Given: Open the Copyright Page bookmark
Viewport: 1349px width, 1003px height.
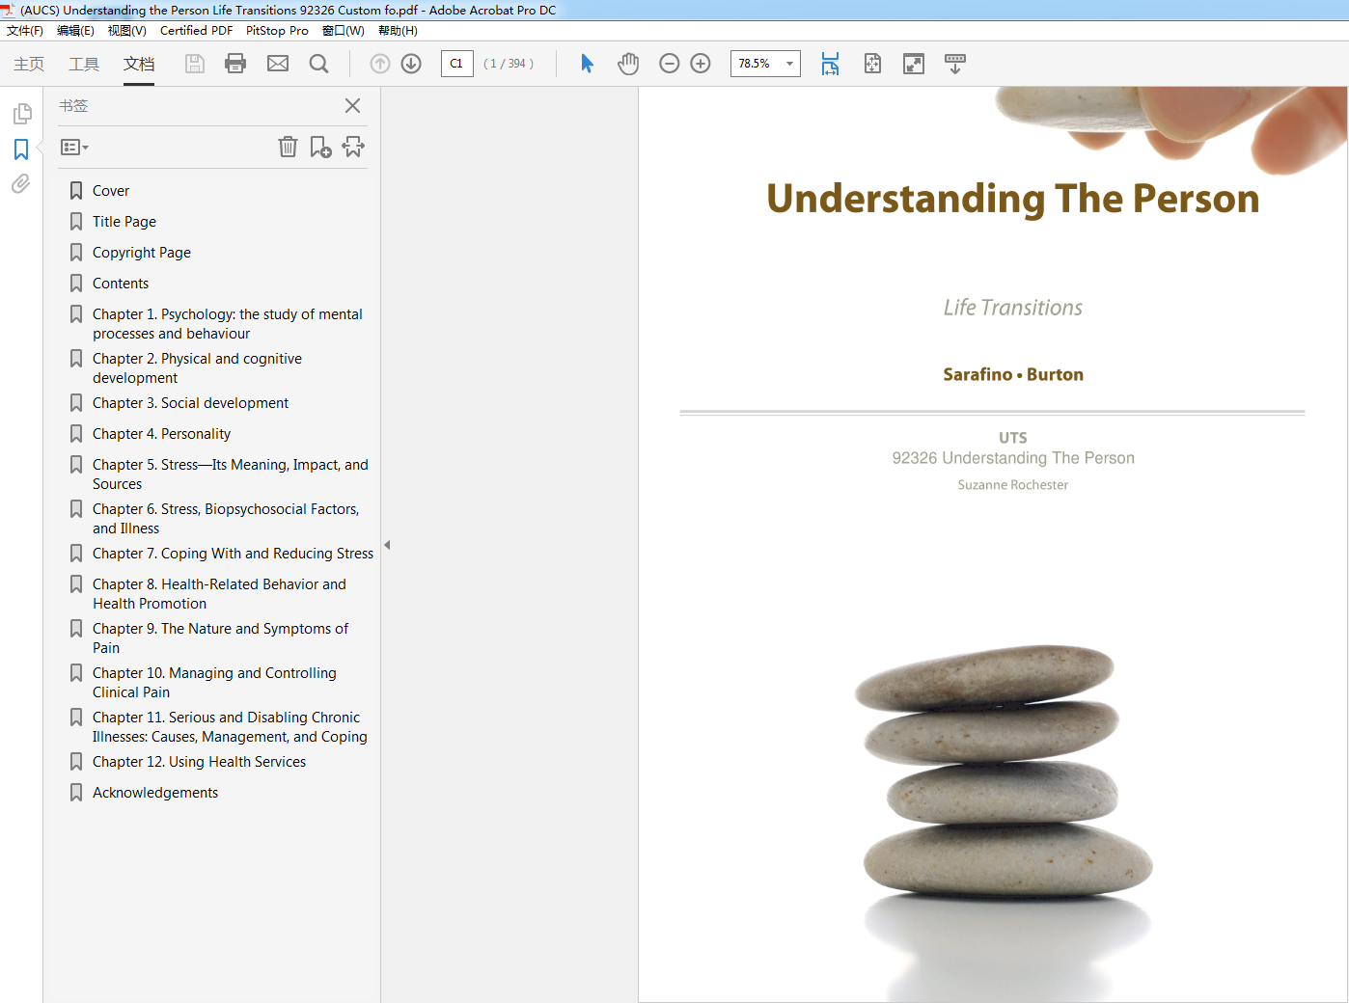Looking at the screenshot, I should (x=142, y=253).
